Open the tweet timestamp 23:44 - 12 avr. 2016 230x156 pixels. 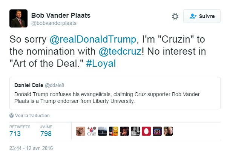point(31,148)
